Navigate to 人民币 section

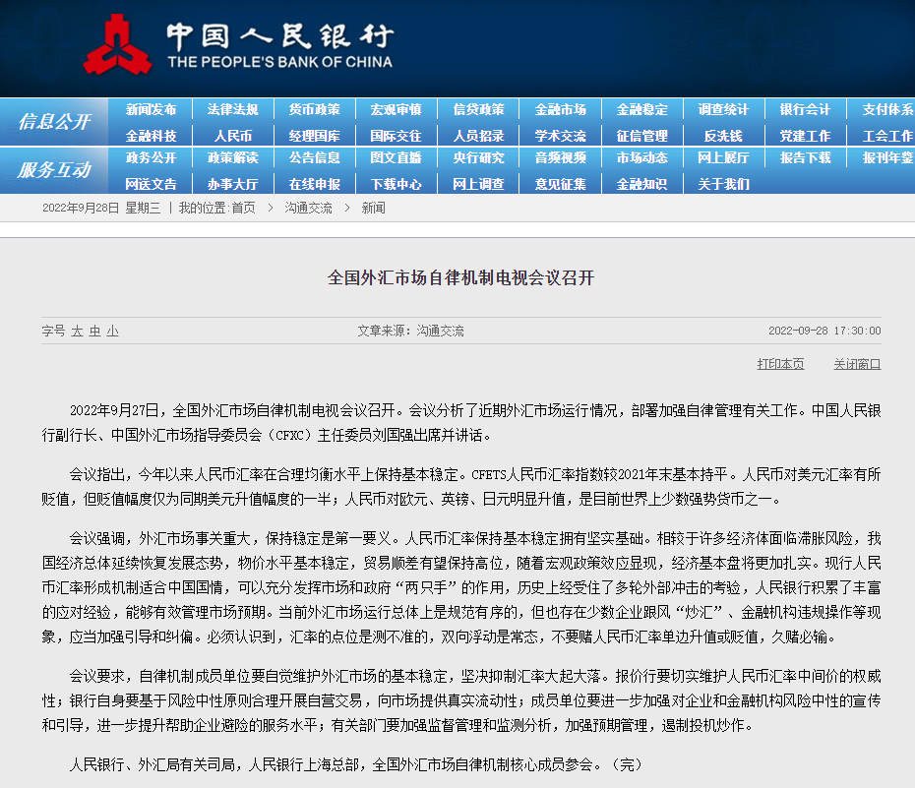pyautogui.click(x=232, y=136)
